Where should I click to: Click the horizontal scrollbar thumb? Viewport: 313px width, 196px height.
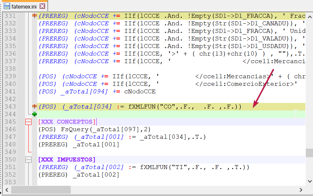(41, 190)
